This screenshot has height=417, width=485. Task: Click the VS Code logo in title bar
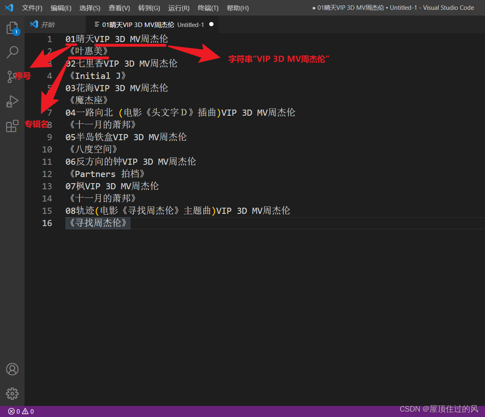tap(9, 8)
